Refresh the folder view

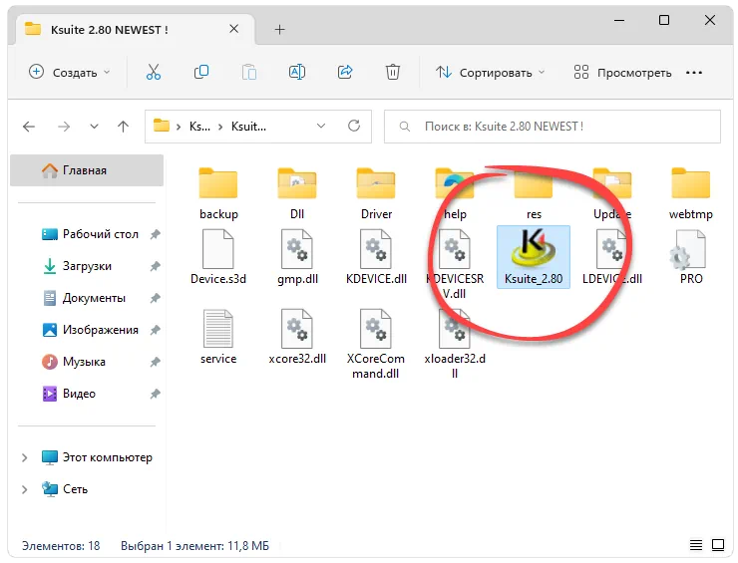354,126
